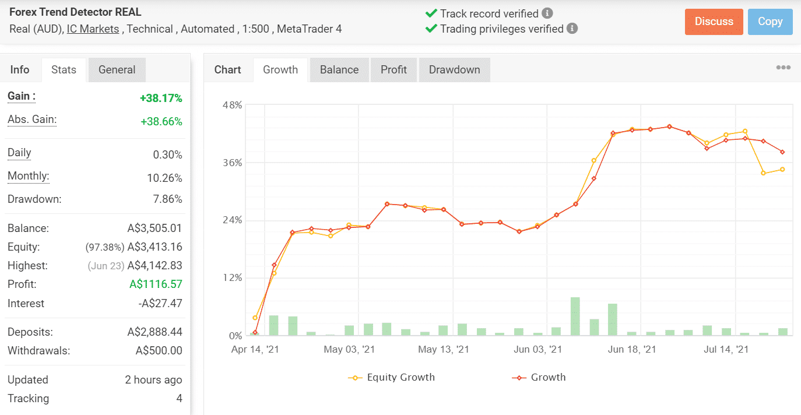
Task: Click the final Equity Growth data point
Action: click(x=782, y=170)
